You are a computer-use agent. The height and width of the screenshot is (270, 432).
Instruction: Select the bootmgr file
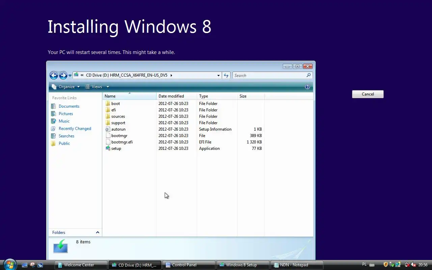(x=119, y=136)
